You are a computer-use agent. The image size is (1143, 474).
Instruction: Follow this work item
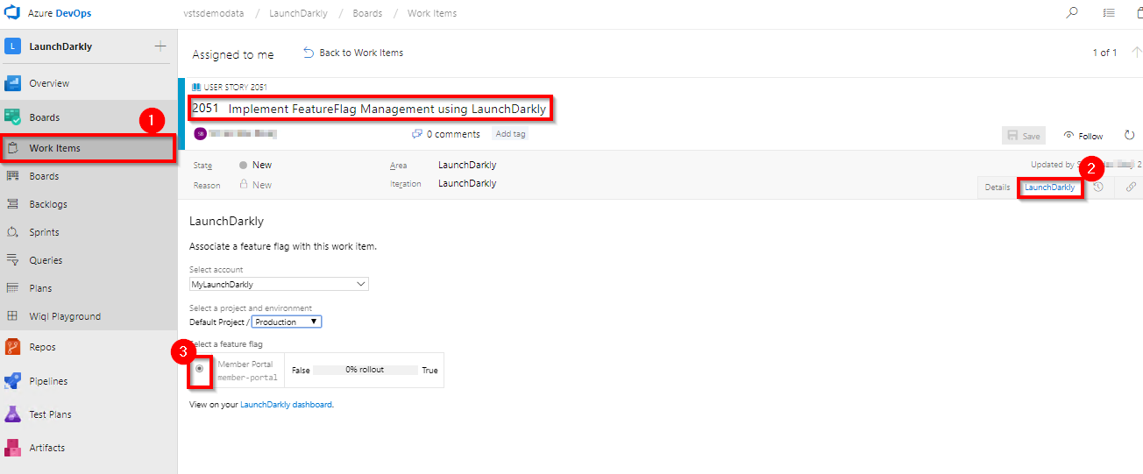[x=1083, y=136]
